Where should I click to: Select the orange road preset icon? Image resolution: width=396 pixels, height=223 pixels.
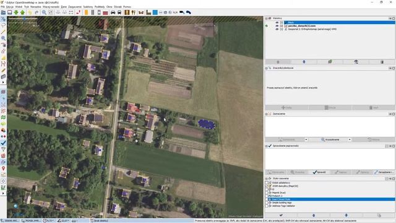pyautogui.click(x=87, y=12)
